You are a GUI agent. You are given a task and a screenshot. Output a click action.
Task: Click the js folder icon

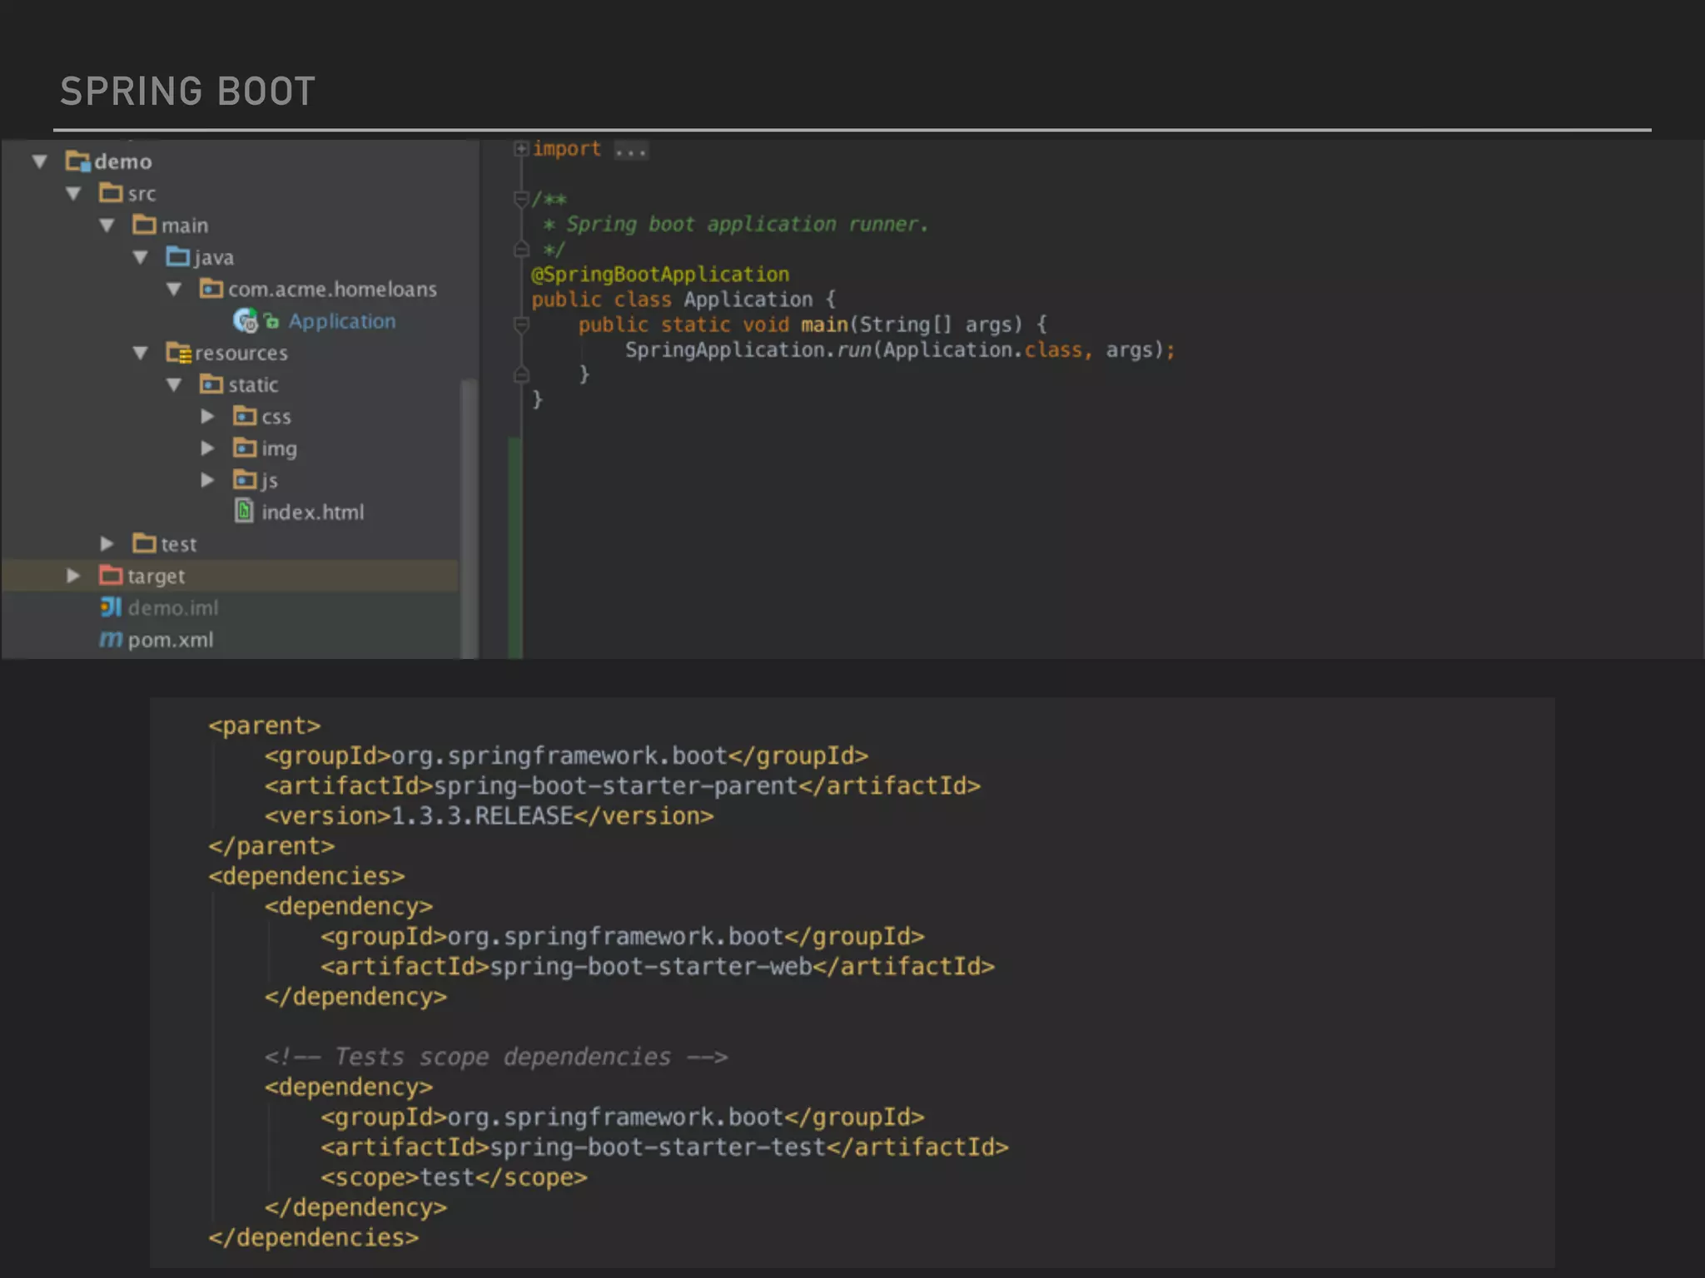(x=245, y=480)
